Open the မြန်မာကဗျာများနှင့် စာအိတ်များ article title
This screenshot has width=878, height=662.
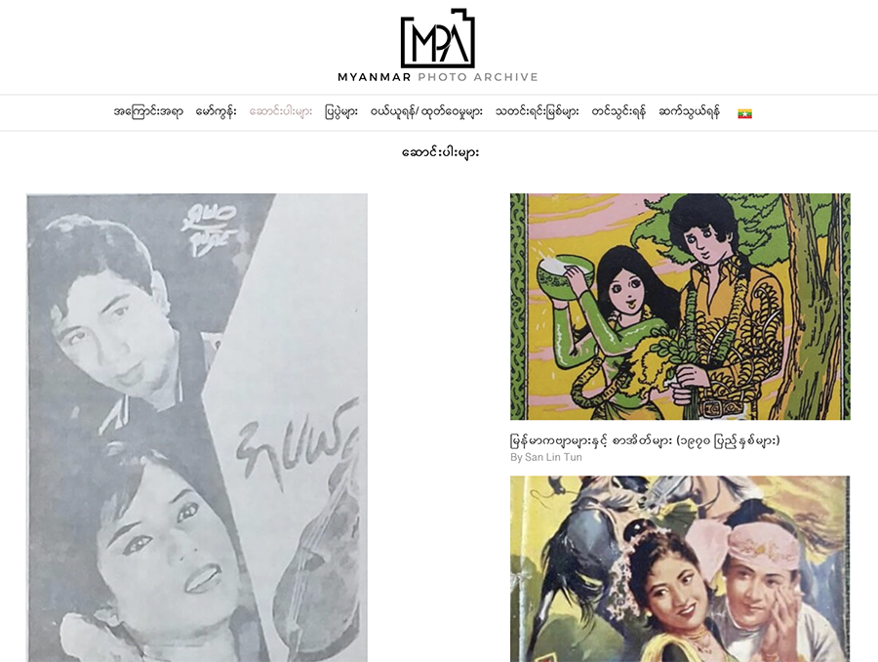[x=645, y=440]
